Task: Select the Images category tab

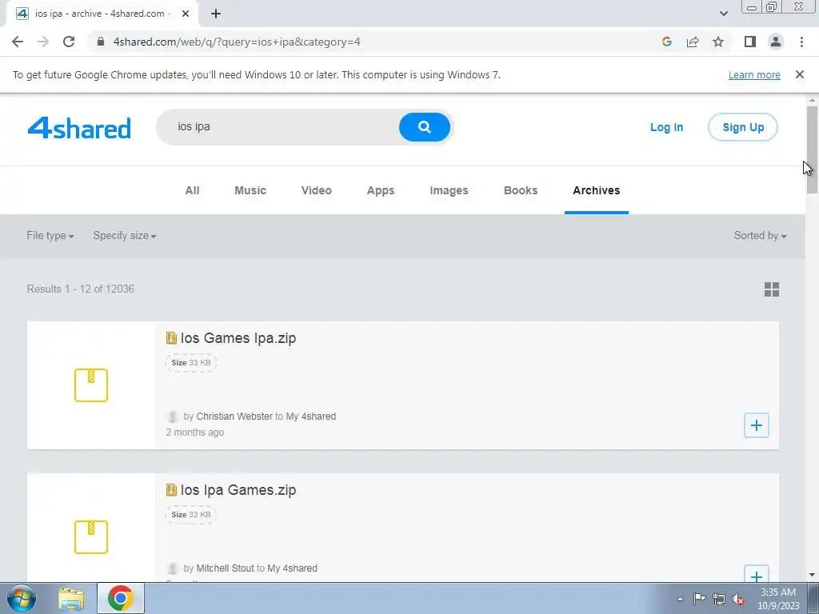Action: 449,190
